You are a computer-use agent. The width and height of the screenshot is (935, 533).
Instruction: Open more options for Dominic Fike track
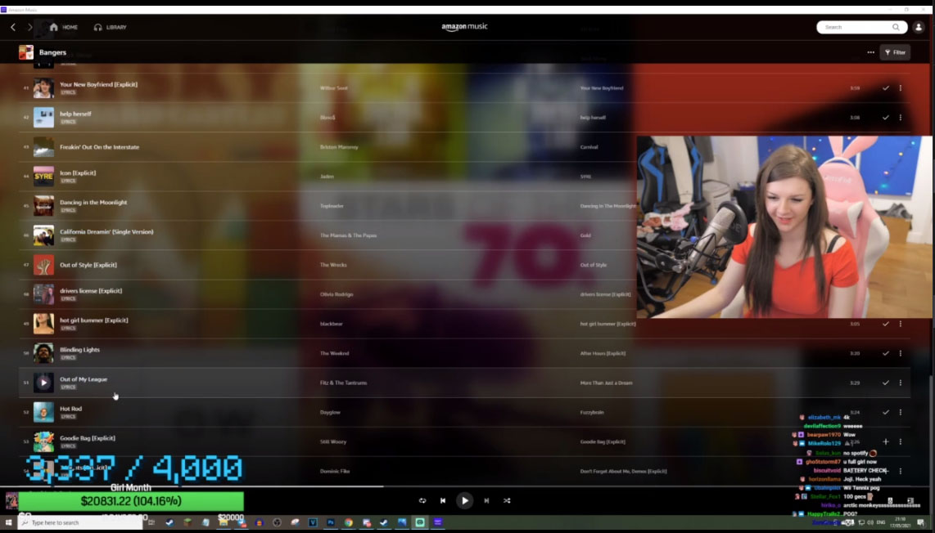(x=901, y=471)
